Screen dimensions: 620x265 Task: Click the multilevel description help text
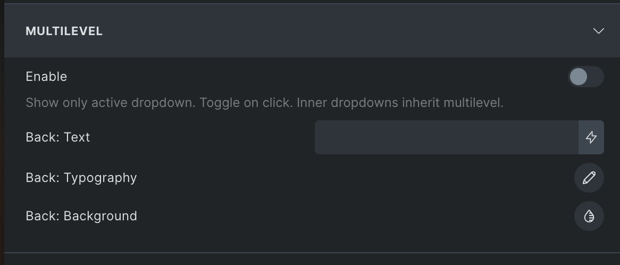pyautogui.click(x=264, y=103)
